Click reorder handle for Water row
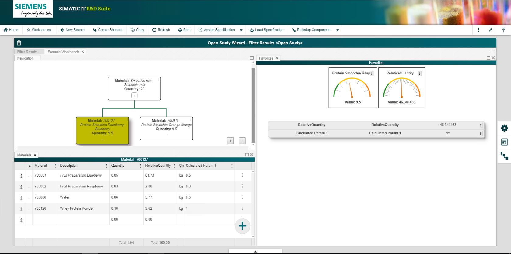This screenshot has width=511, height=254. (21, 198)
